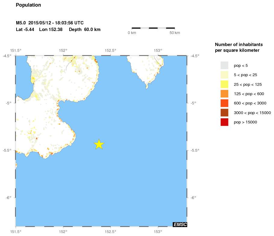Click the M5.0 event date and time line

[x=50, y=23]
